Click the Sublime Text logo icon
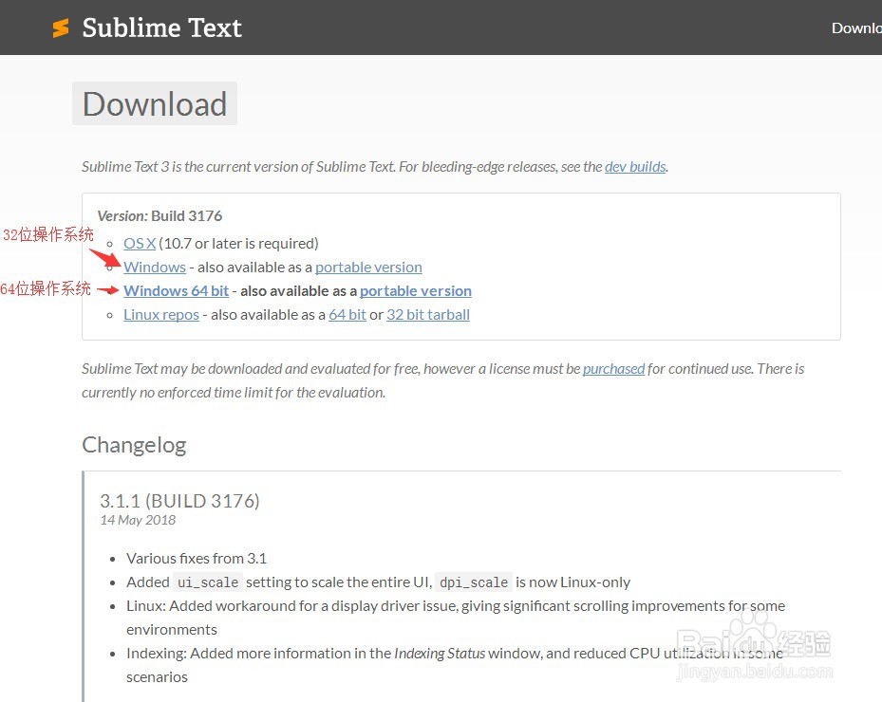 (x=61, y=28)
